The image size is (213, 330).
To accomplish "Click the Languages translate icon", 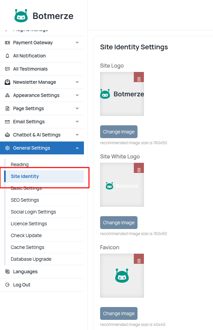I will (7, 272).
